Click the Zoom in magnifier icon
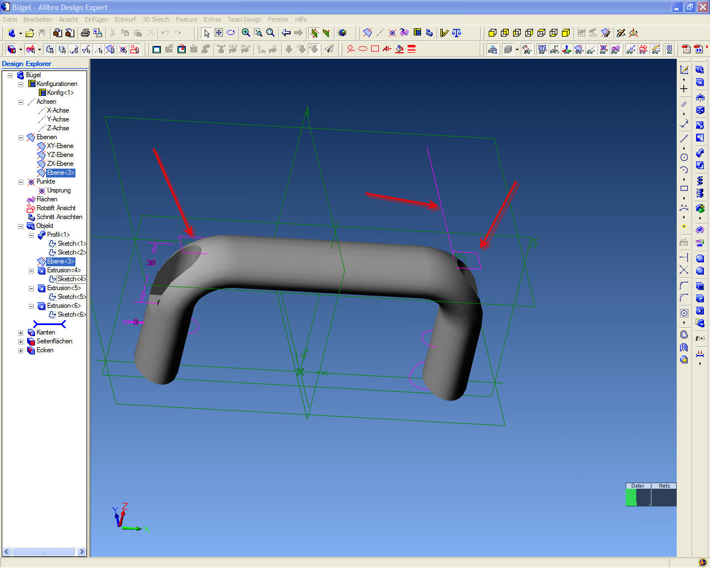Viewport: 710px width, 568px height. [246, 33]
